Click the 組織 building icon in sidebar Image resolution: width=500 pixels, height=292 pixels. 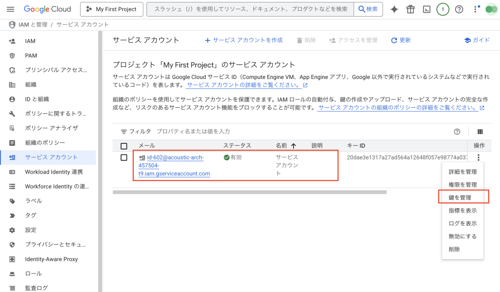coord(12,85)
